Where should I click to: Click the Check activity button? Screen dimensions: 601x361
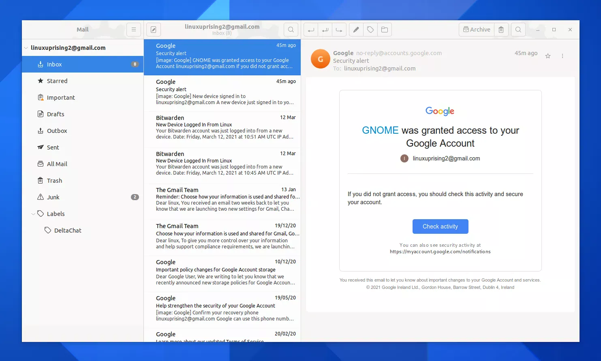(440, 226)
